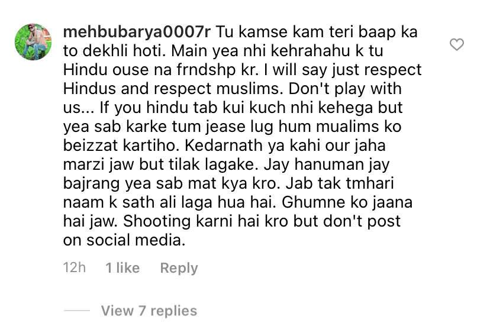Screen dimensions: 490x336
Task: Click the phrase "social media." in the comment
Action: tap(136, 240)
